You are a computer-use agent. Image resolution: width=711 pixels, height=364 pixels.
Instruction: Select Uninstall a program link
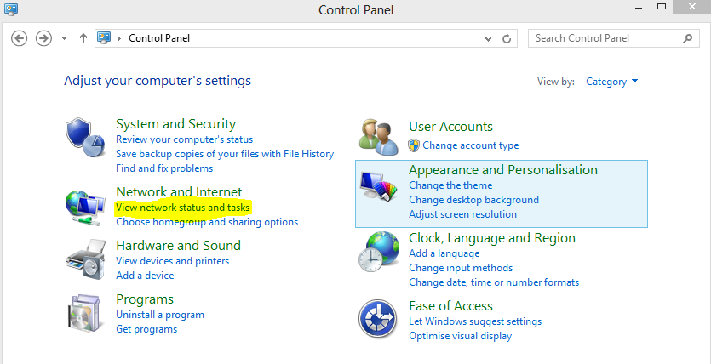tap(160, 315)
